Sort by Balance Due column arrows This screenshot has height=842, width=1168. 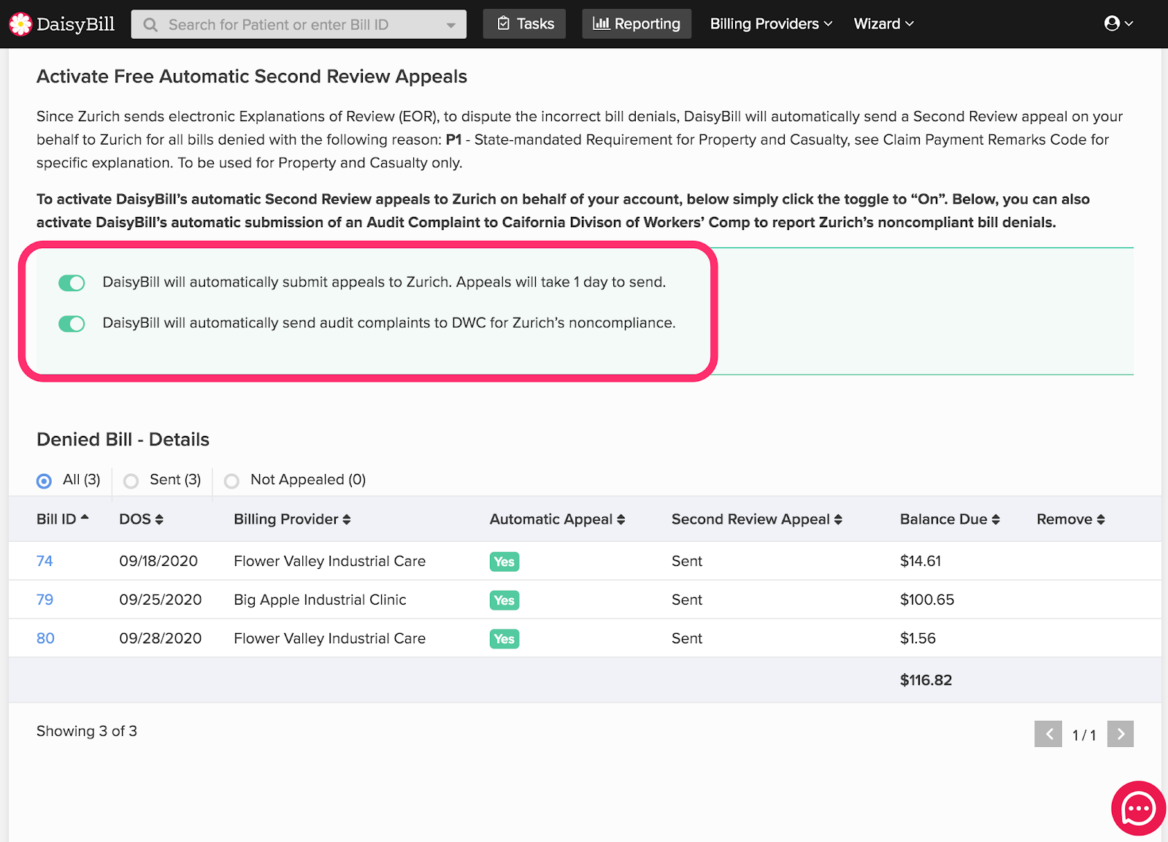point(996,519)
